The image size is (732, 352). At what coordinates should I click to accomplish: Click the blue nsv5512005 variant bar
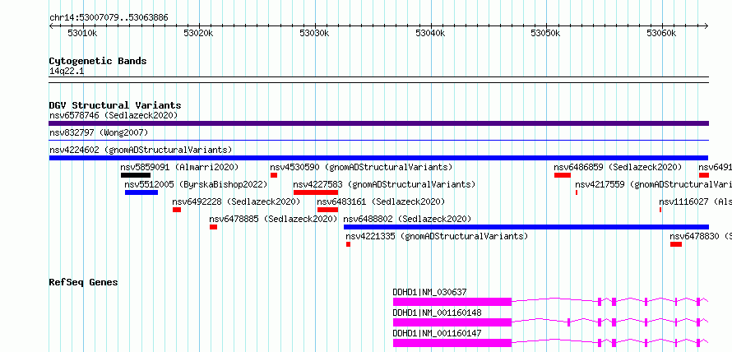141,192
